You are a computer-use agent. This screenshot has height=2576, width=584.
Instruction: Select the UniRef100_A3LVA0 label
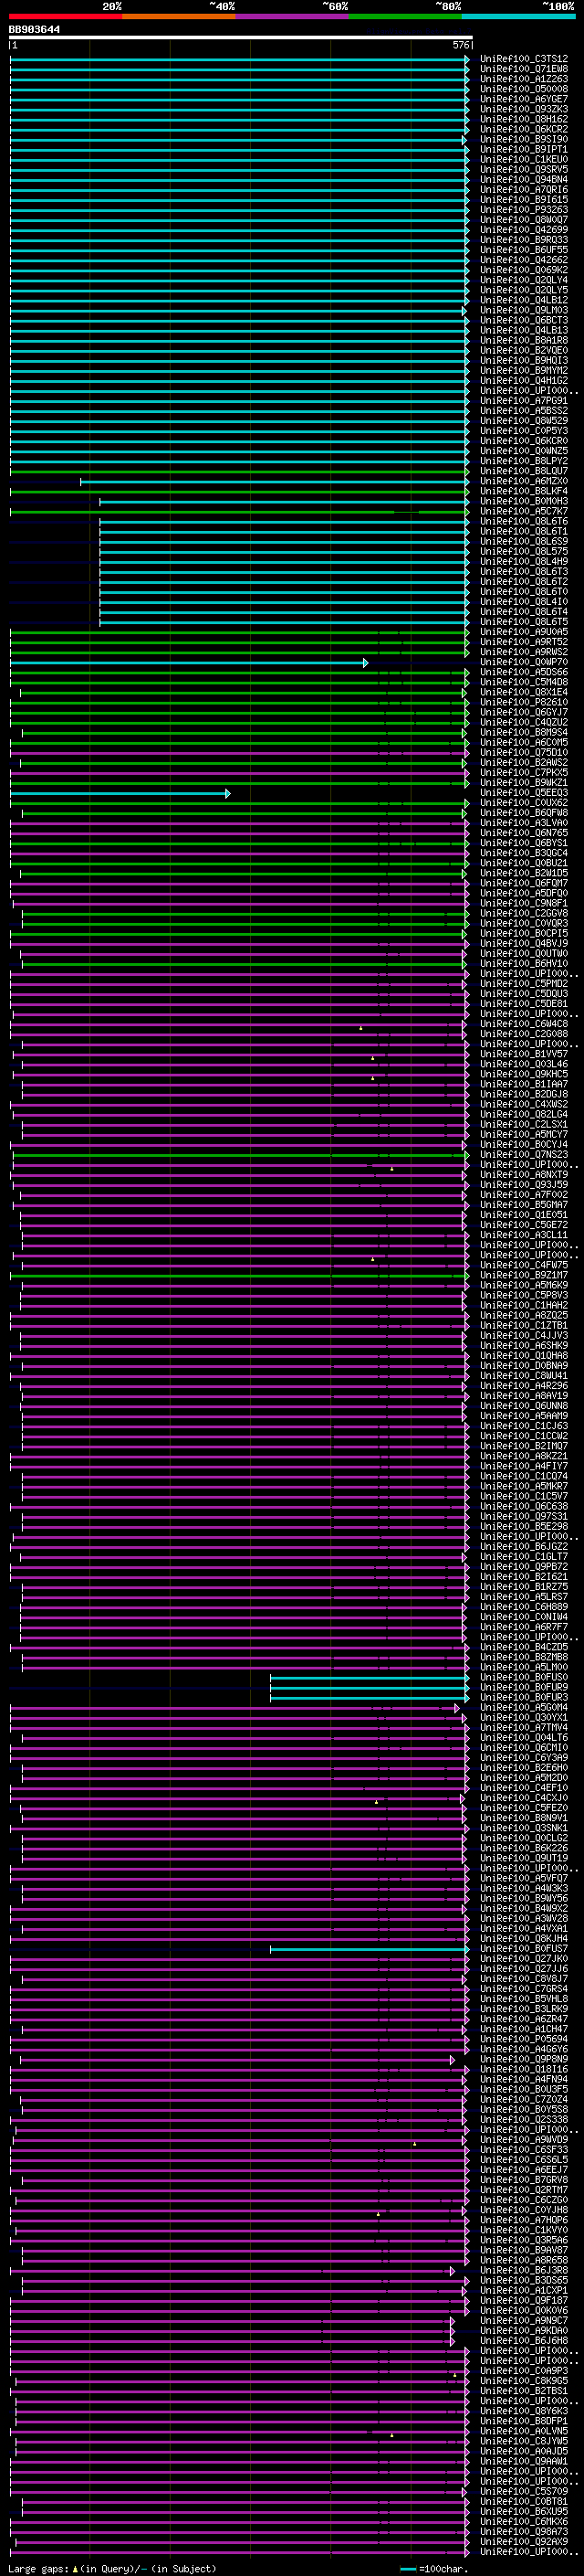pos(524,823)
